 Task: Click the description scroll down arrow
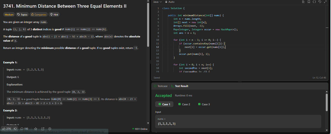pyautogui.click(x=149, y=123)
